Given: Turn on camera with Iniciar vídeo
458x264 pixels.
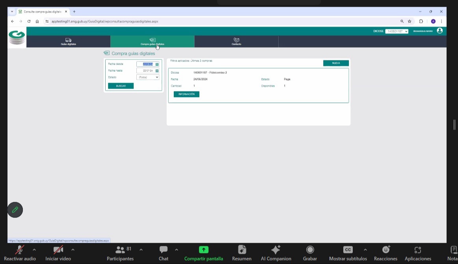Looking at the screenshot, I should 58,253.
